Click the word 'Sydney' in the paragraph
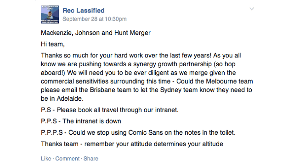294x166 pixels. pyautogui.click(x=170, y=90)
